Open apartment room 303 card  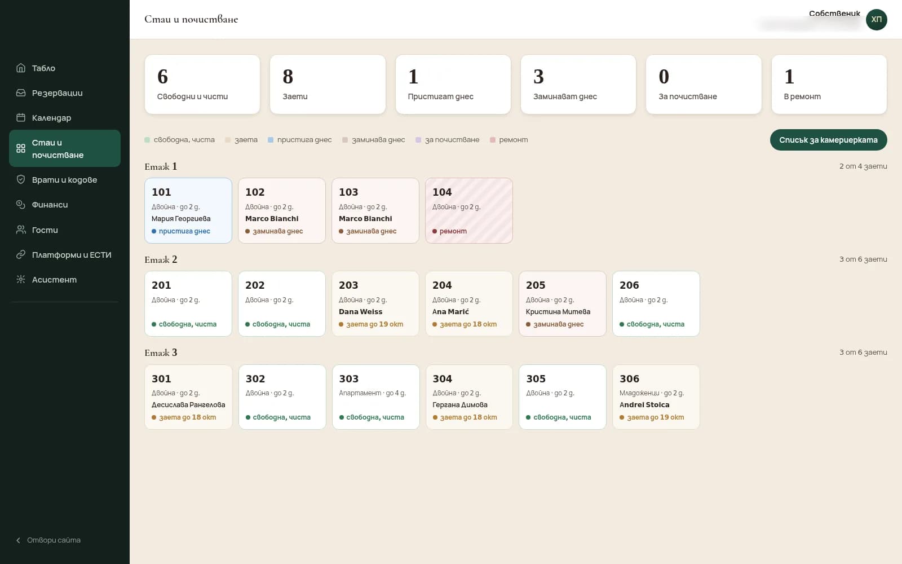point(375,397)
